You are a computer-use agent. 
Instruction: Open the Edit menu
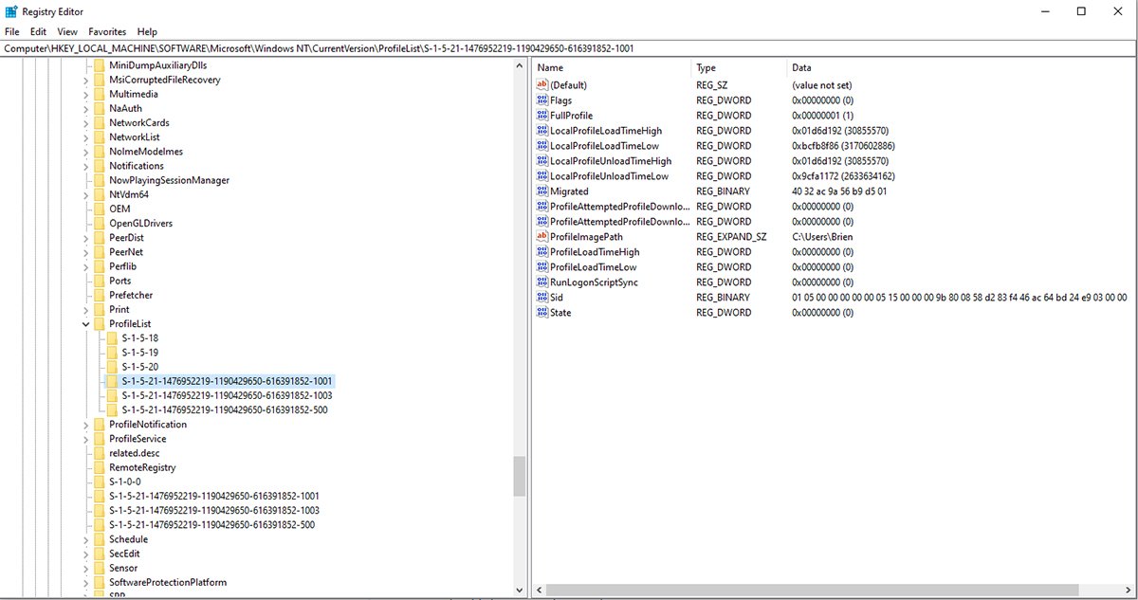click(38, 31)
